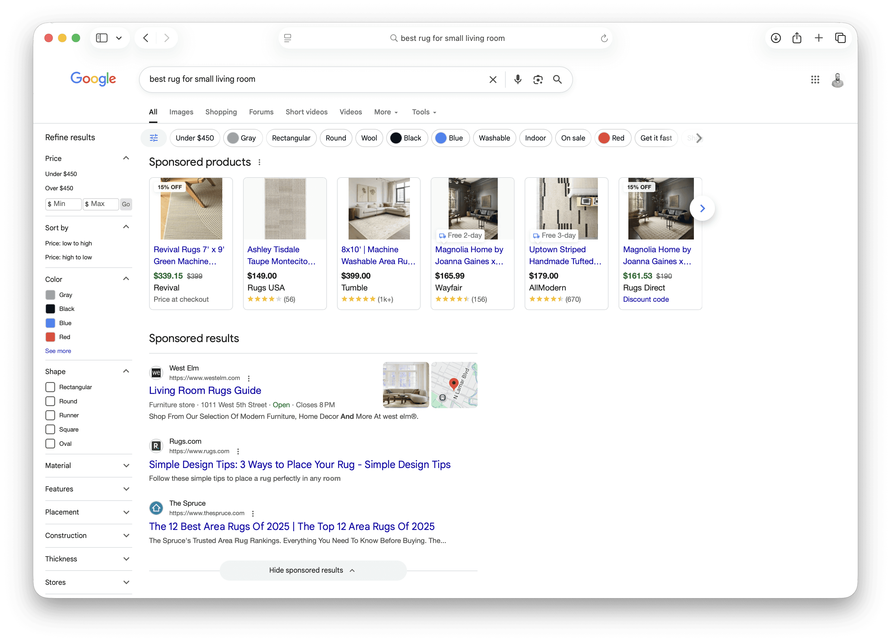Switch to the Images tab
The height and width of the screenshot is (642, 891).
[x=181, y=112]
